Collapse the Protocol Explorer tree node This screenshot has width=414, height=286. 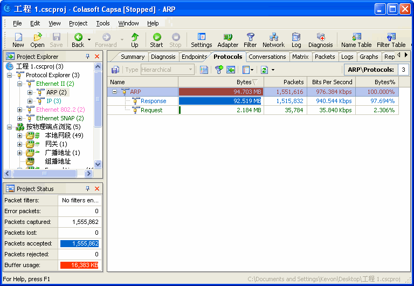click(x=10, y=75)
